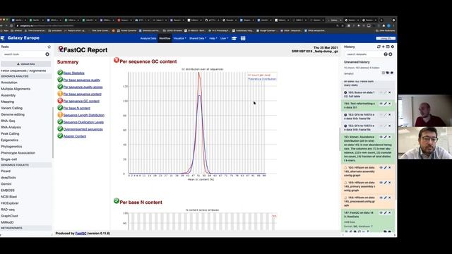Toggle the select-datasets checkbox icon in history

[x=383, y=73]
